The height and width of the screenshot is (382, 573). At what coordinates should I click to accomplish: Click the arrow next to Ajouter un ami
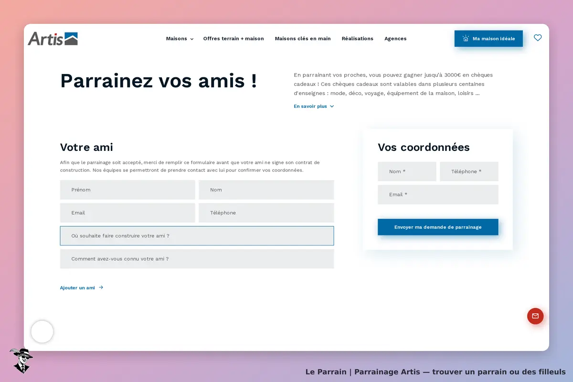tap(101, 287)
